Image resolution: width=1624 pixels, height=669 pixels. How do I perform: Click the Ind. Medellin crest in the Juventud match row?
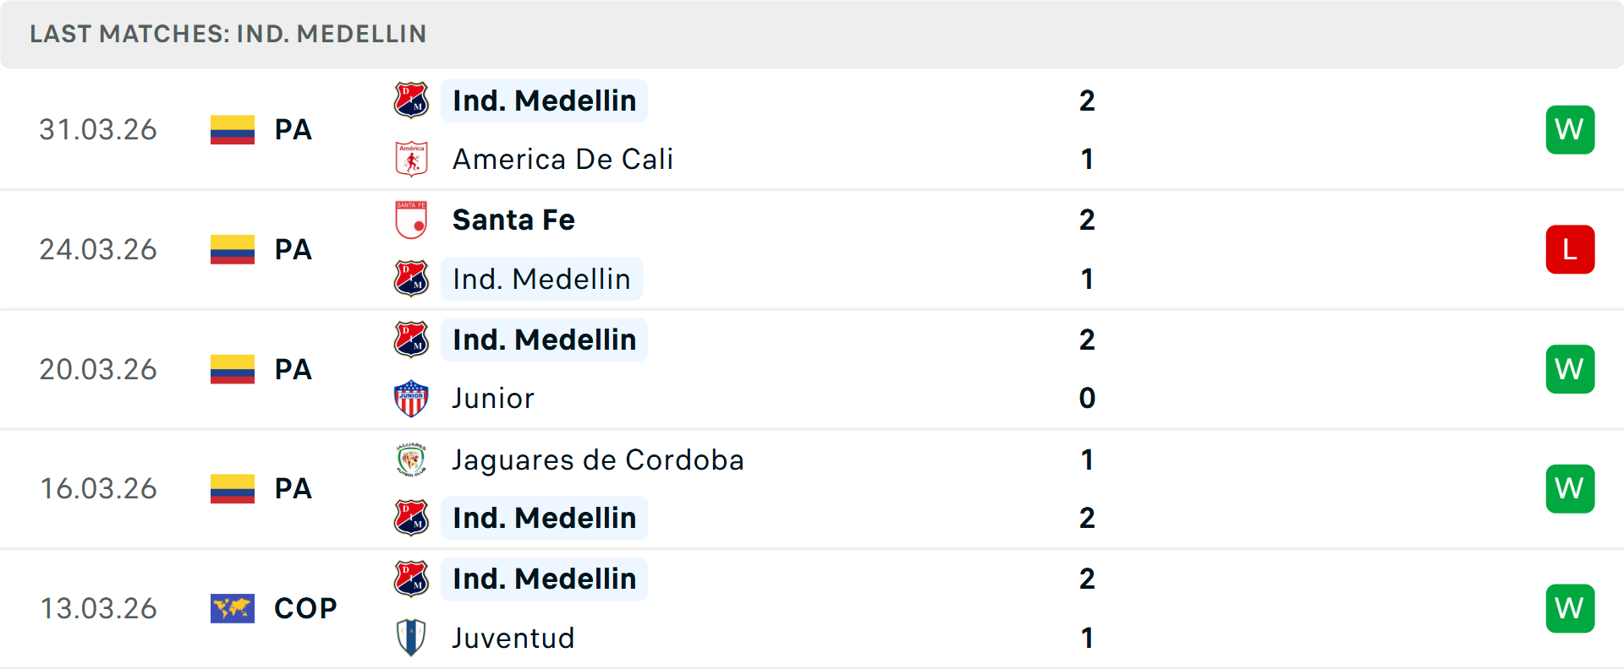point(412,579)
